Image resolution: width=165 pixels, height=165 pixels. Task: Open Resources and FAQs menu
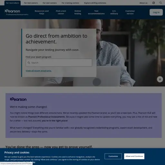coord(42,12)
